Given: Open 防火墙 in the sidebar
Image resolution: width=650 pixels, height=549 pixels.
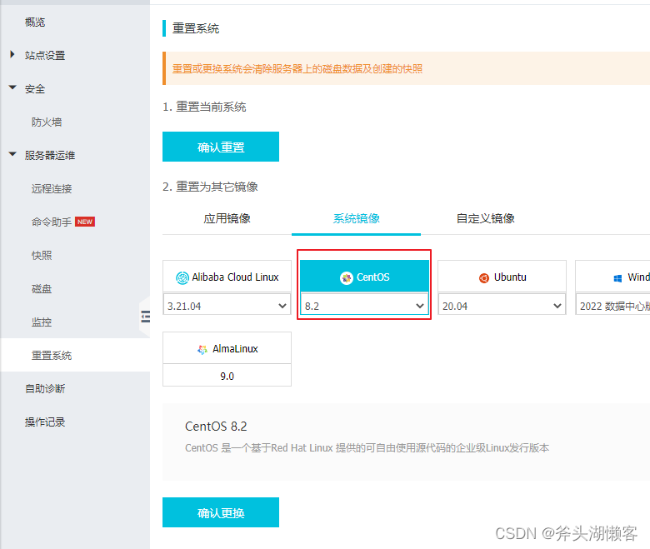Looking at the screenshot, I should point(47,122).
